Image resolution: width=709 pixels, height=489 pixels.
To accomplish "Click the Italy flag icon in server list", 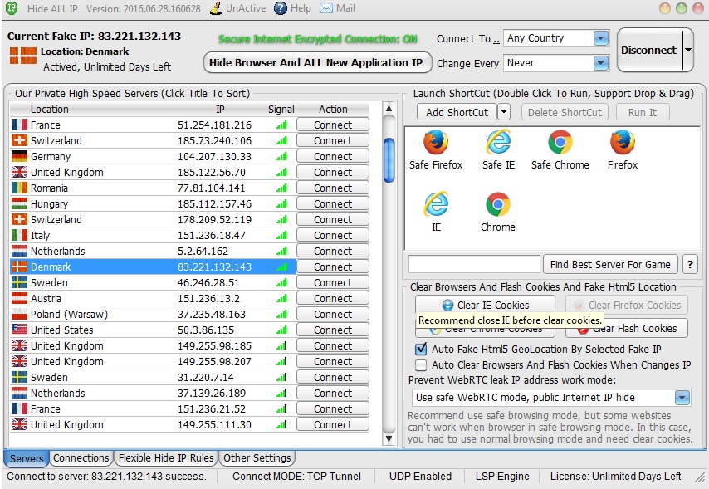I will 19,235.
